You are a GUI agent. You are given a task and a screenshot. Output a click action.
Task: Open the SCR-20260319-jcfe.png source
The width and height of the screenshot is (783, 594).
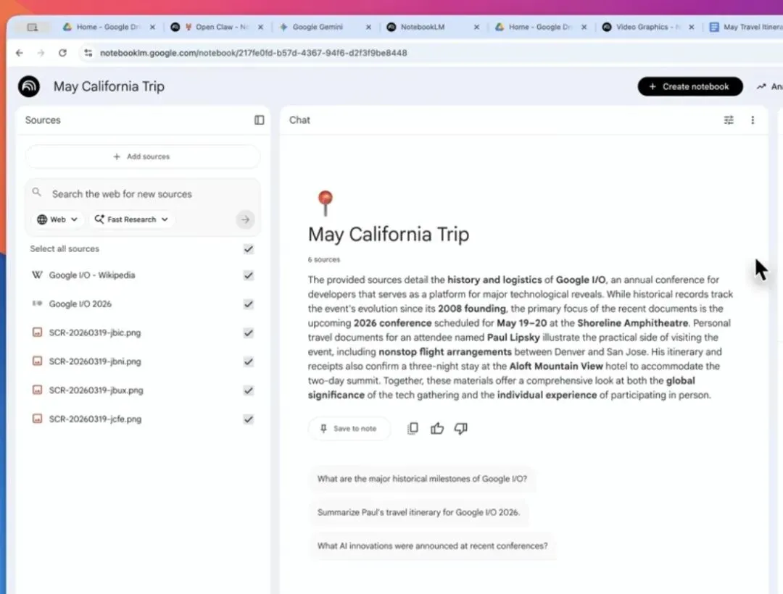95,419
